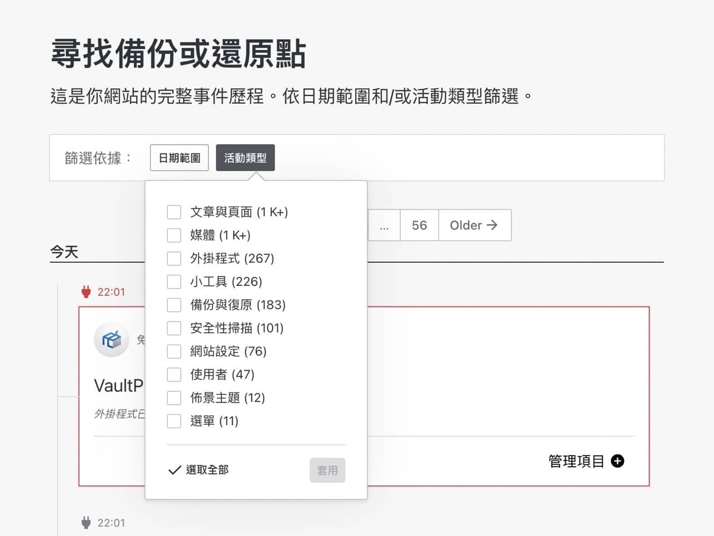This screenshot has height=536, width=714.
Task: Click the 篩選依據 label
Action: click(98, 158)
